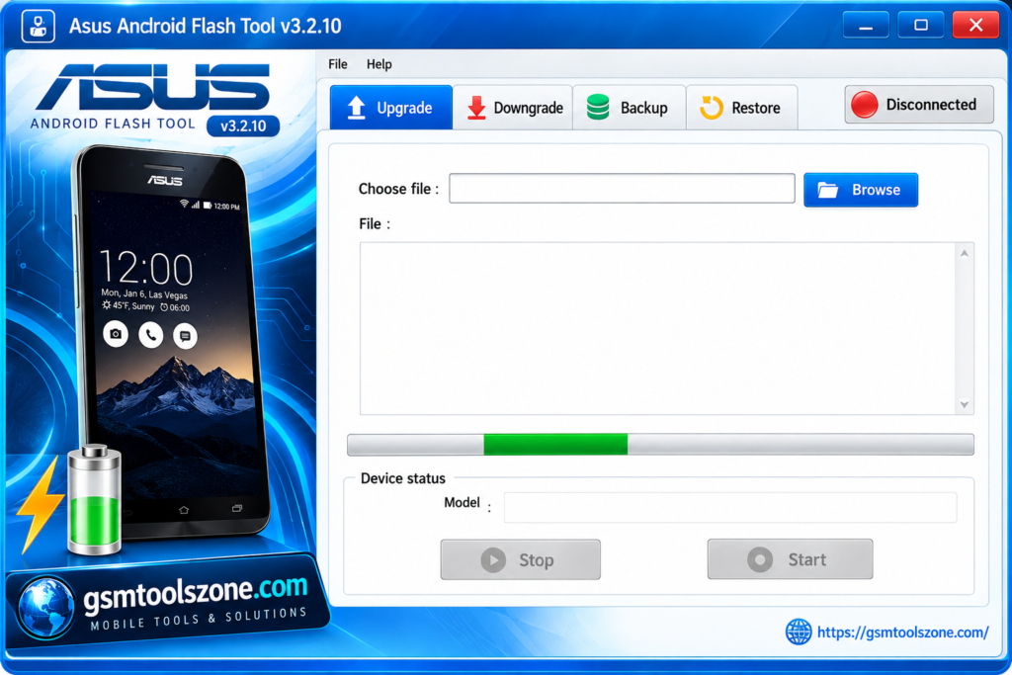This screenshot has width=1012, height=675.
Task: Click inside the File list box
Action: tap(658, 328)
